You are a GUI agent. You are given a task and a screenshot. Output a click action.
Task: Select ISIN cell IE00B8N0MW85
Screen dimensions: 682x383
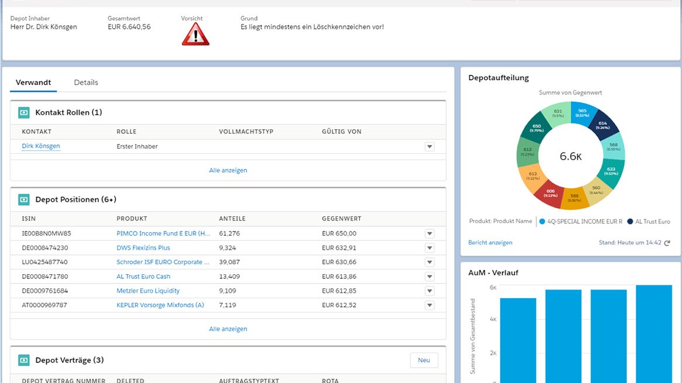[46, 233]
